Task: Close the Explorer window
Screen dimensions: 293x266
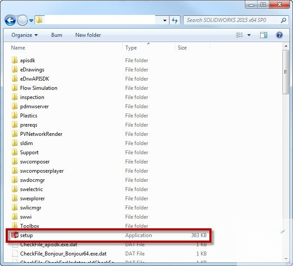Action: pyautogui.click(x=279, y=5)
